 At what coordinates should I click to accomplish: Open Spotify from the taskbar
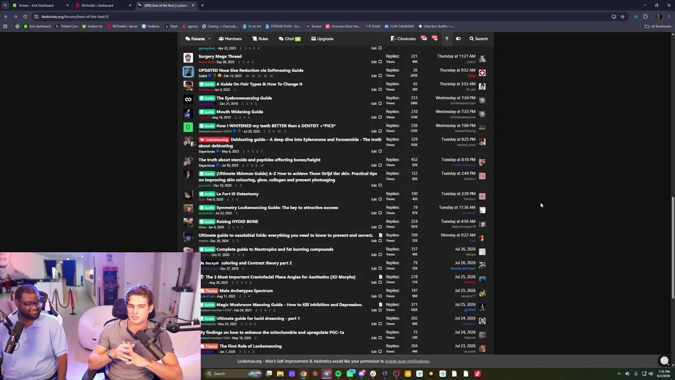[x=338, y=374]
